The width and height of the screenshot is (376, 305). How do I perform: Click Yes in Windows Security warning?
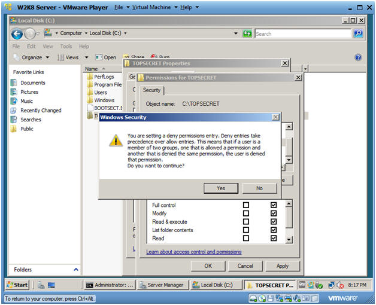(x=221, y=188)
